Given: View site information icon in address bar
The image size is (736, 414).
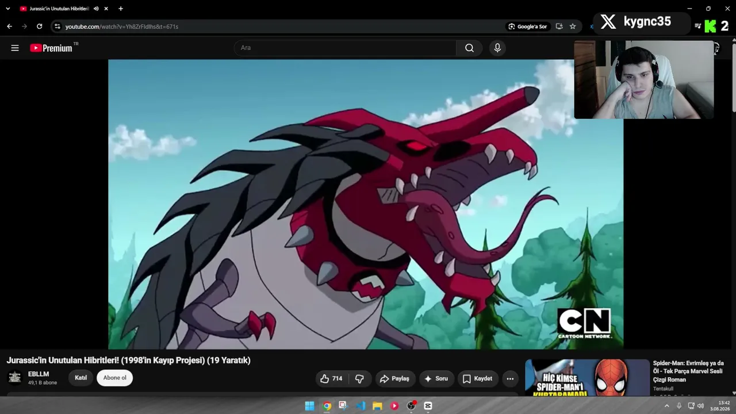Looking at the screenshot, I should pyautogui.click(x=57, y=26).
